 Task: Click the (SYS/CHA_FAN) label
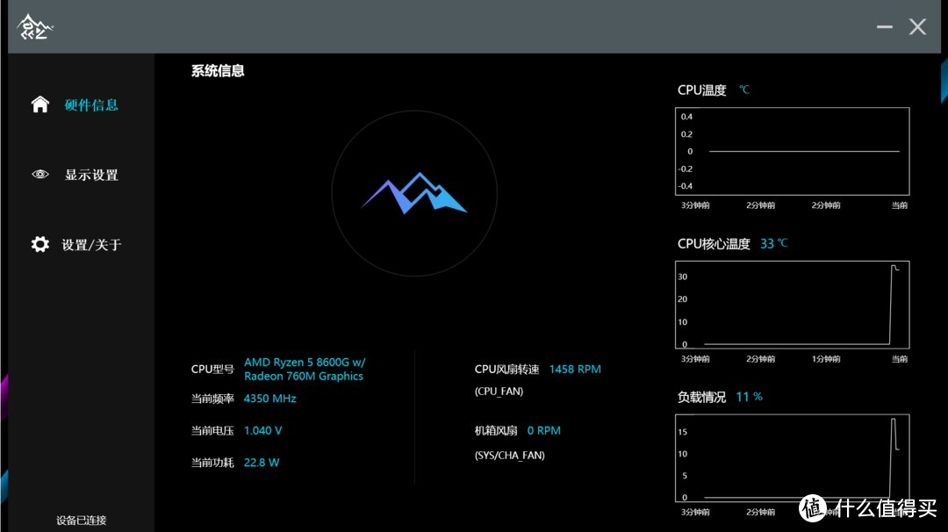[510, 456]
